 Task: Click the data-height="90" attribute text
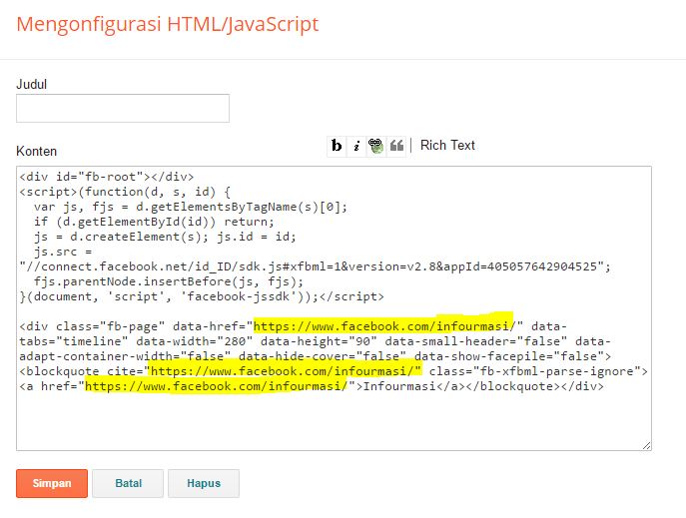[319, 341]
